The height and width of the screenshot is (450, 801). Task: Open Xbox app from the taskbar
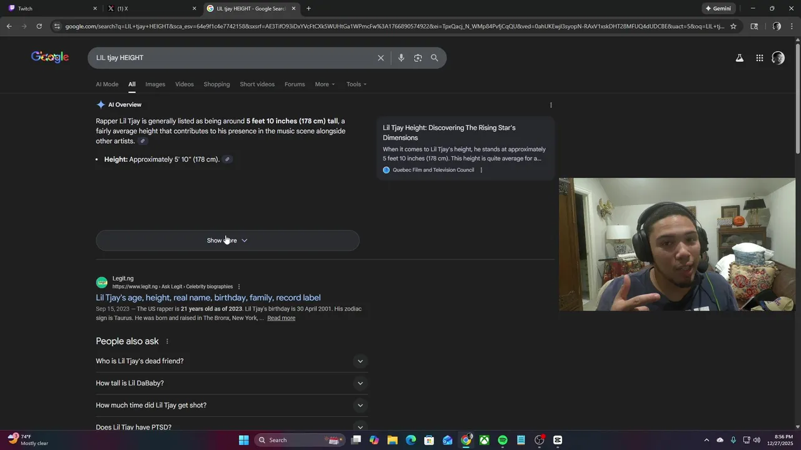click(x=484, y=440)
